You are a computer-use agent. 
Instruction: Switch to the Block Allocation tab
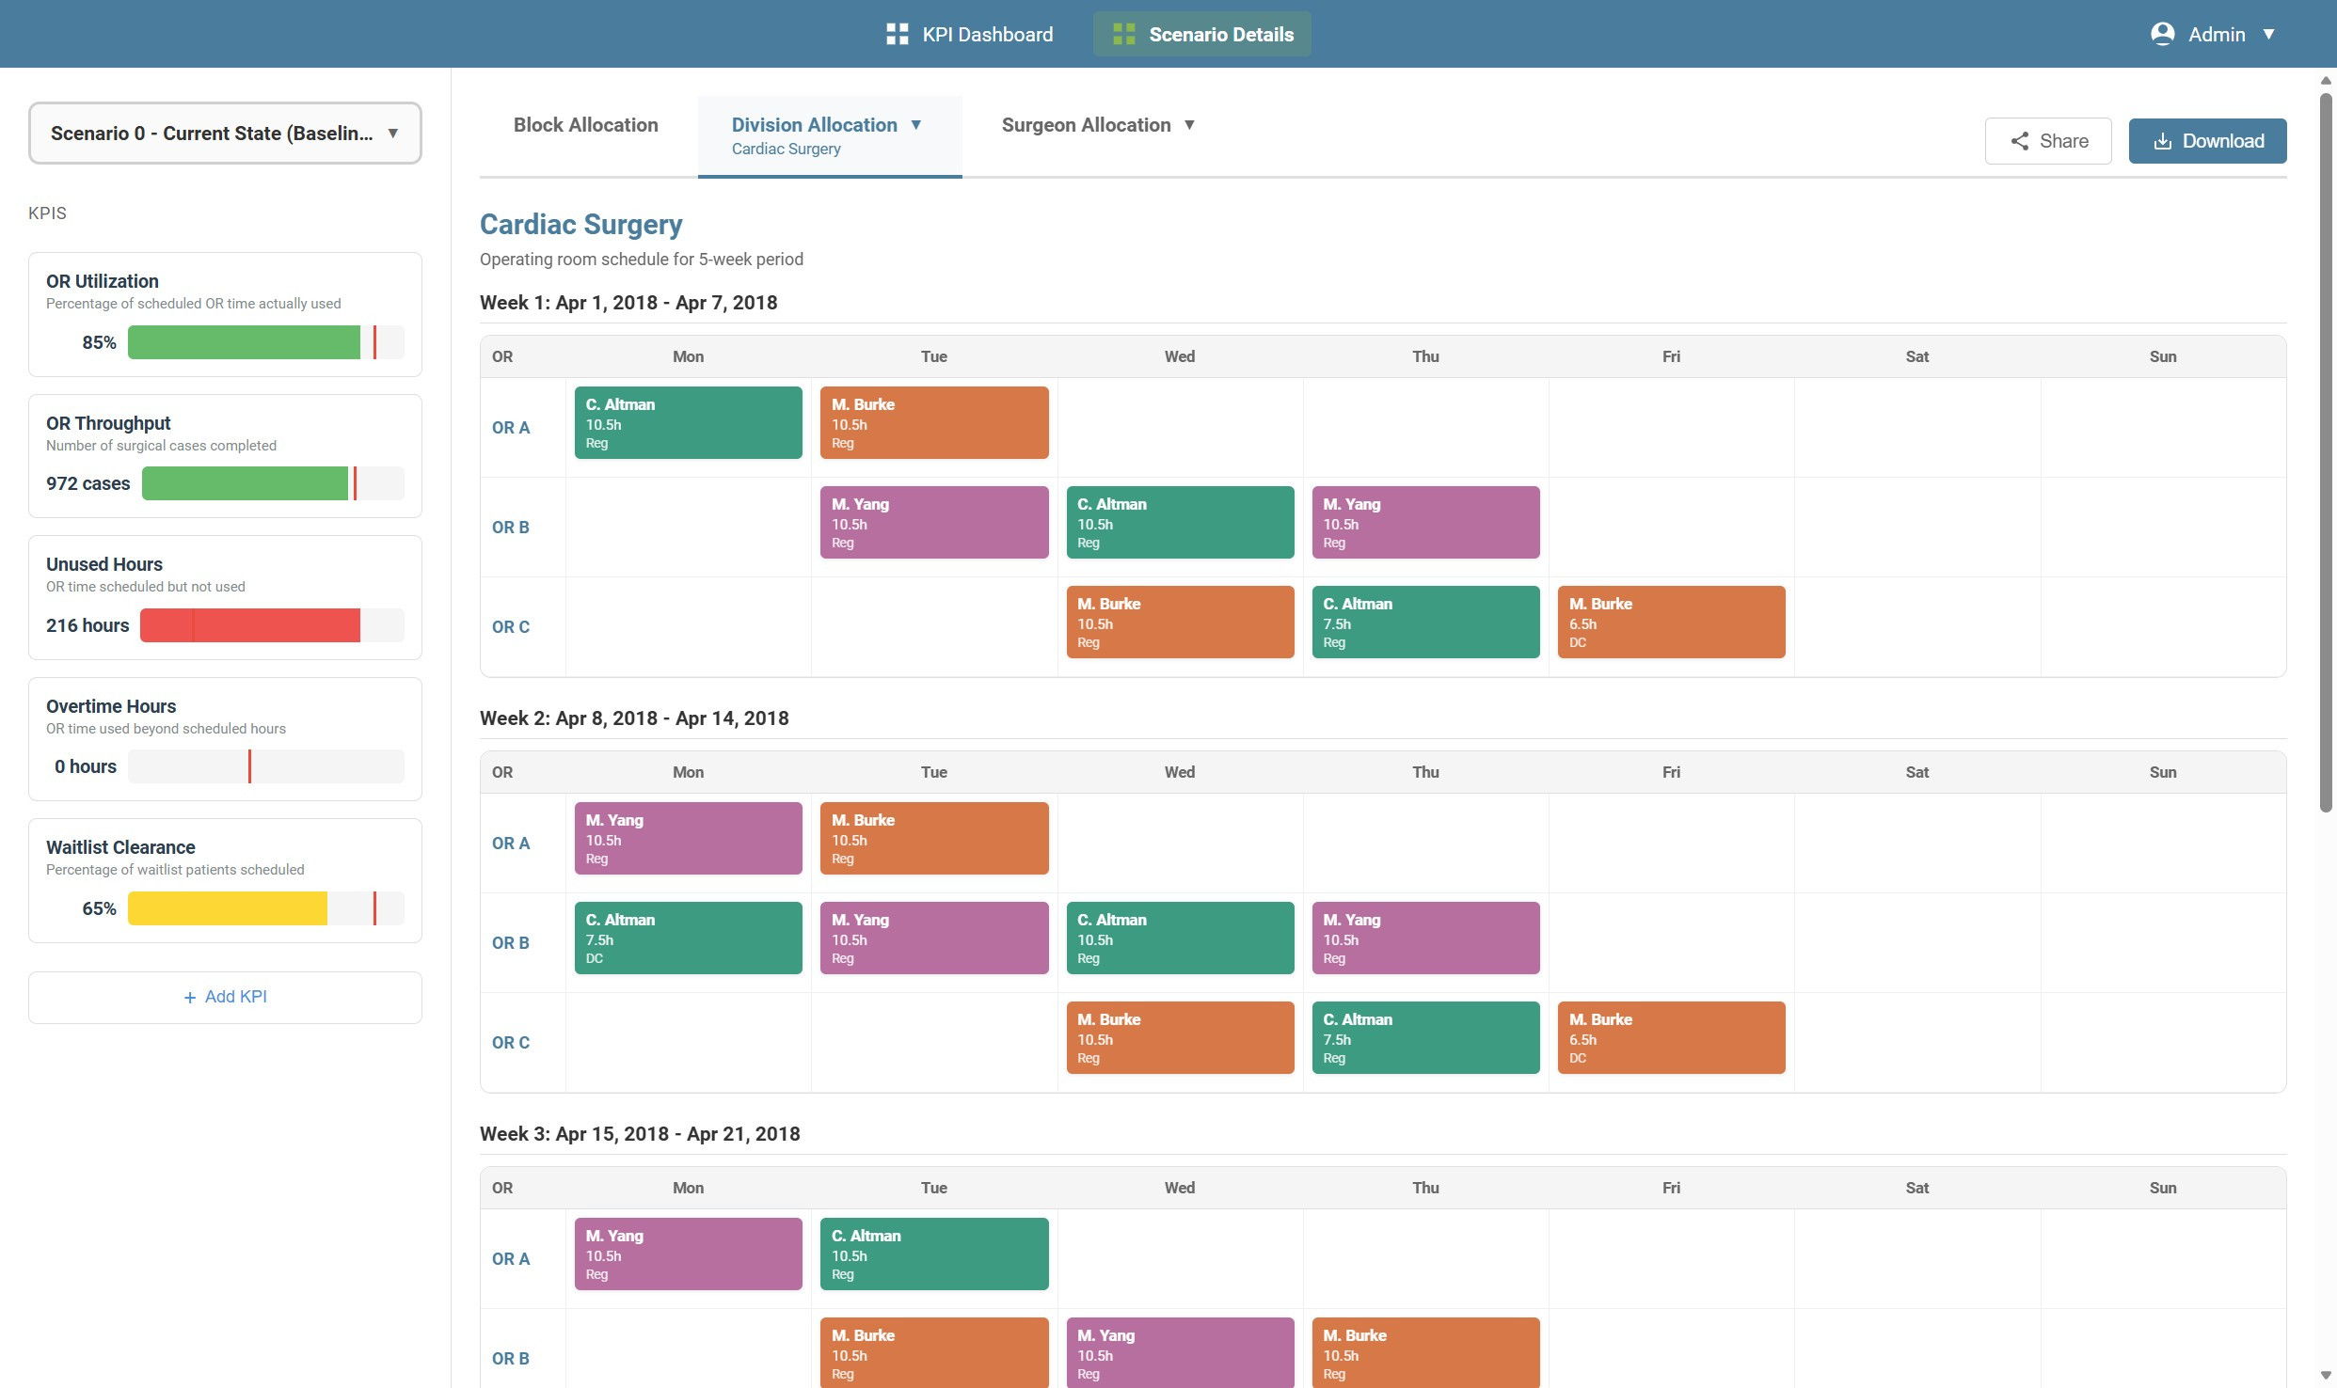coord(585,125)
